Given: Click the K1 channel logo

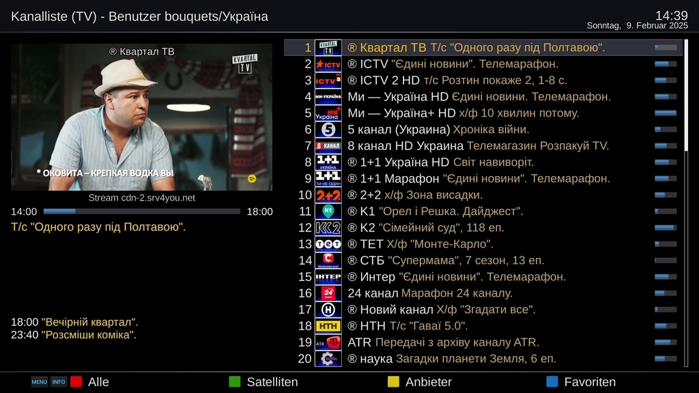Looking at the screenshot, I should click(x=328, y=212).
